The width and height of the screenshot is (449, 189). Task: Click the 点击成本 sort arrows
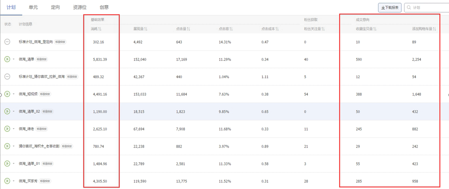point(277,29)
